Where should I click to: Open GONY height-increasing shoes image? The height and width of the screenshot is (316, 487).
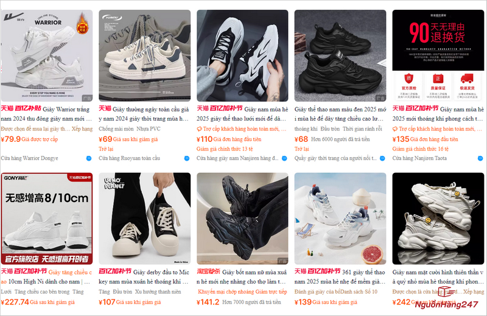click(x=47, y=219)
